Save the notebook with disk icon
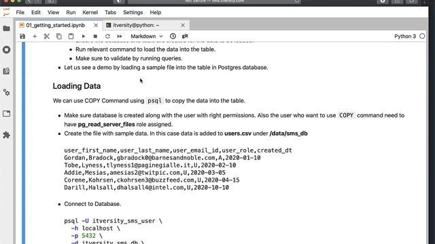This screenshot has height=244, width=435. (x=22, y=36)
